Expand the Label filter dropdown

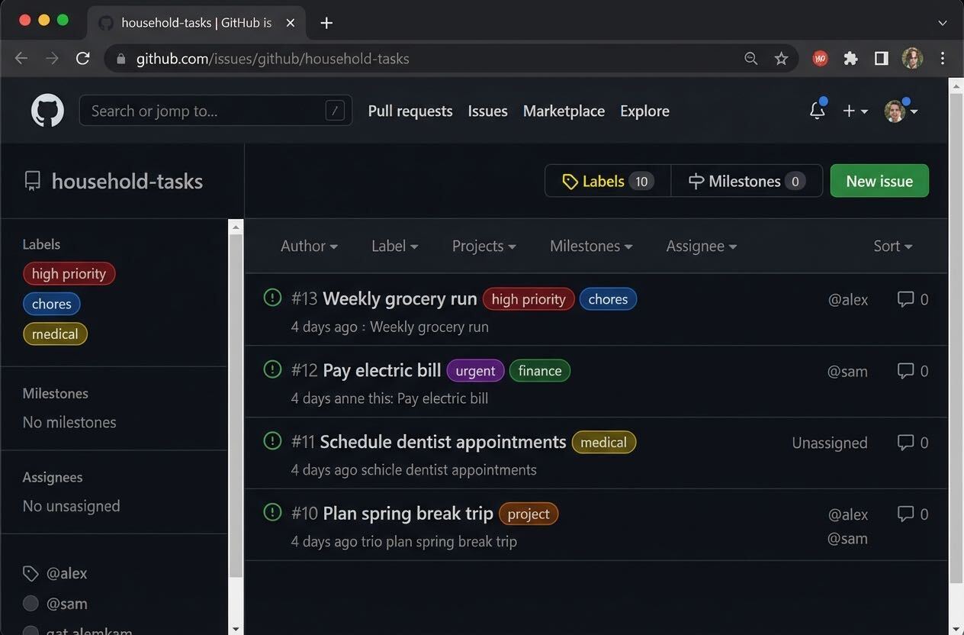coord(394,246)
